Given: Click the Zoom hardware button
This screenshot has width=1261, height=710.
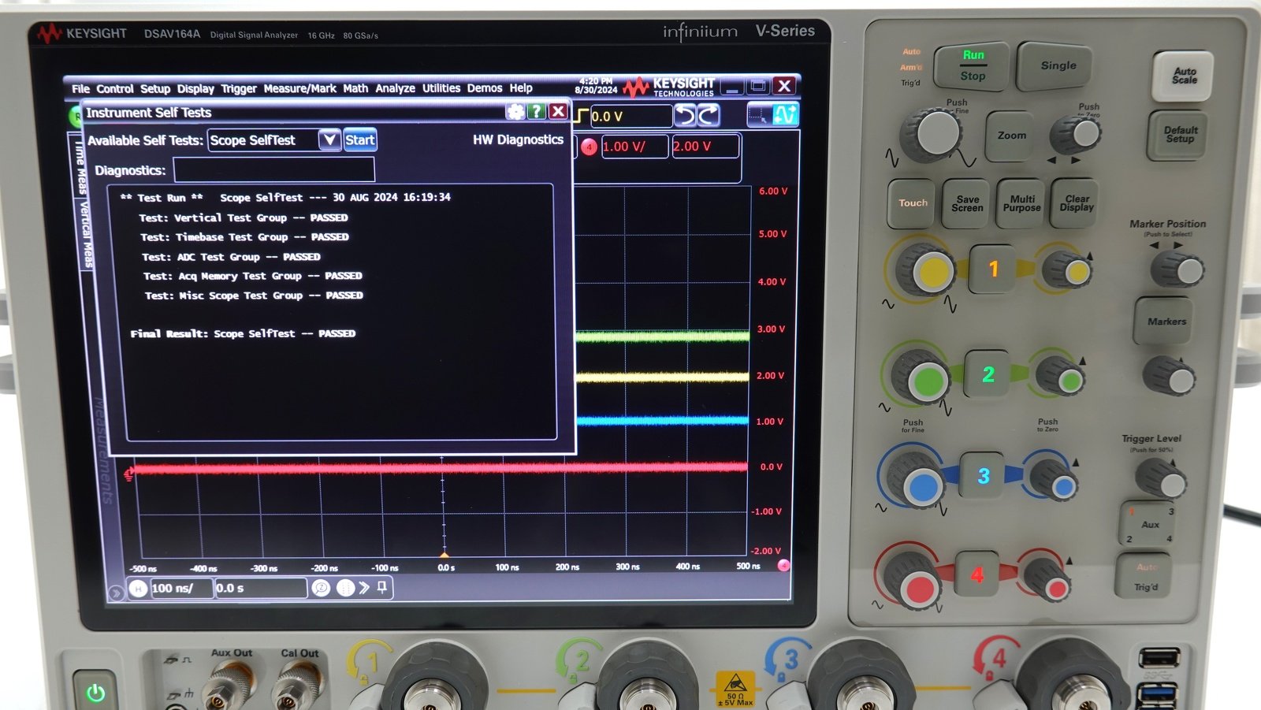Looking at the screenshot, I should click(1011, 136).
